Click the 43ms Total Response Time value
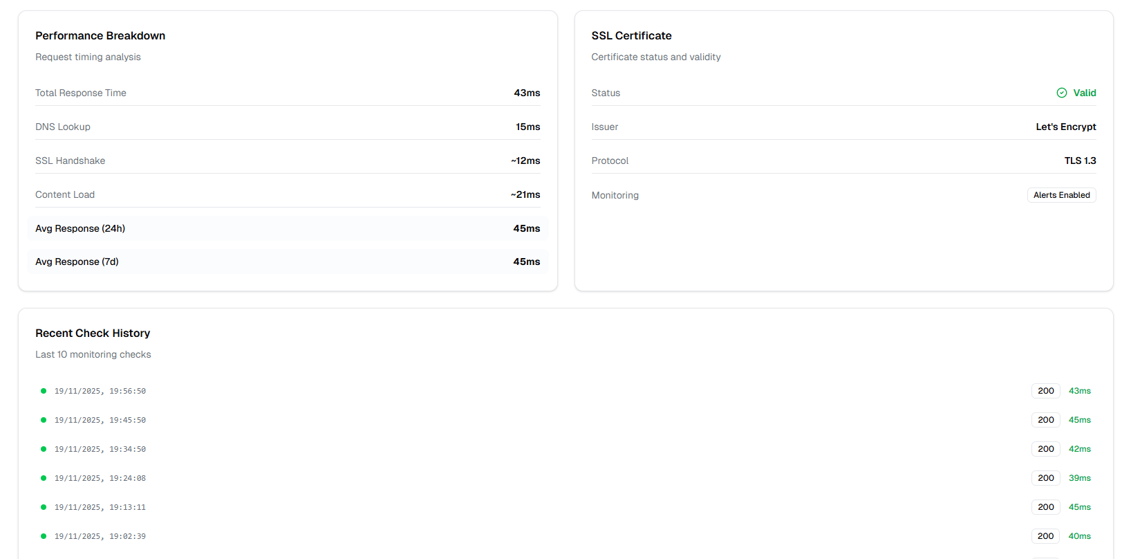The width and height of the screenshot is (1131, 559). [527, 93]
